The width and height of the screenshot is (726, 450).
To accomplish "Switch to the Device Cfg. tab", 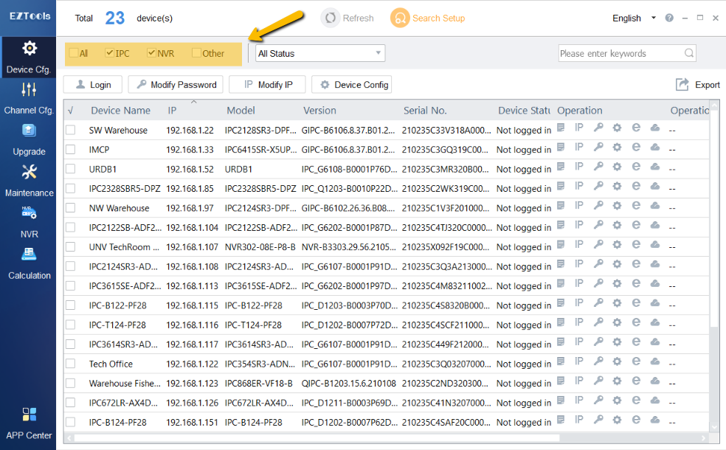I will pos(28,58).
